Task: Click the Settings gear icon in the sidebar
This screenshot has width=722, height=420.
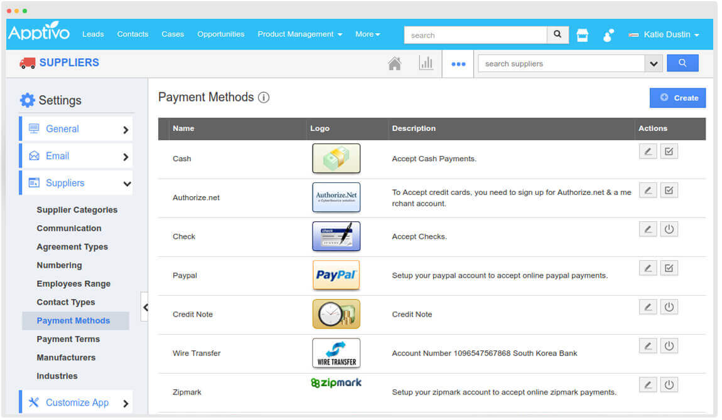Action: pyautogui.click(x=28, y=100)
